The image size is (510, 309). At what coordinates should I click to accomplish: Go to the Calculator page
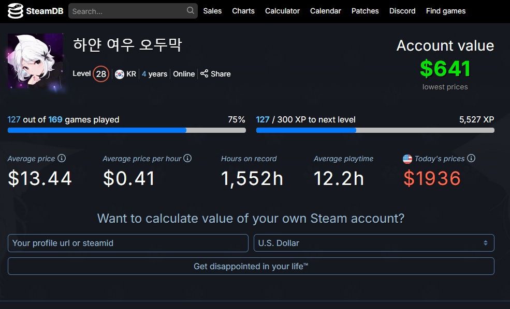point(282,11)
